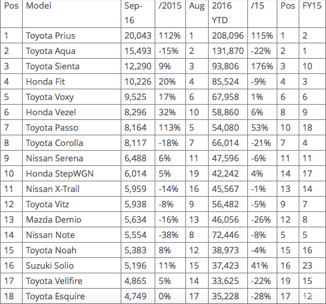The image size is (326, 304).
Task: Click the Toyota Prius model cell
Action: coord(51,35)
